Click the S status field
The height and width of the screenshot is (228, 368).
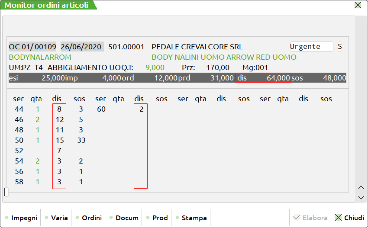pyautogui.click(x=339, y=47)
